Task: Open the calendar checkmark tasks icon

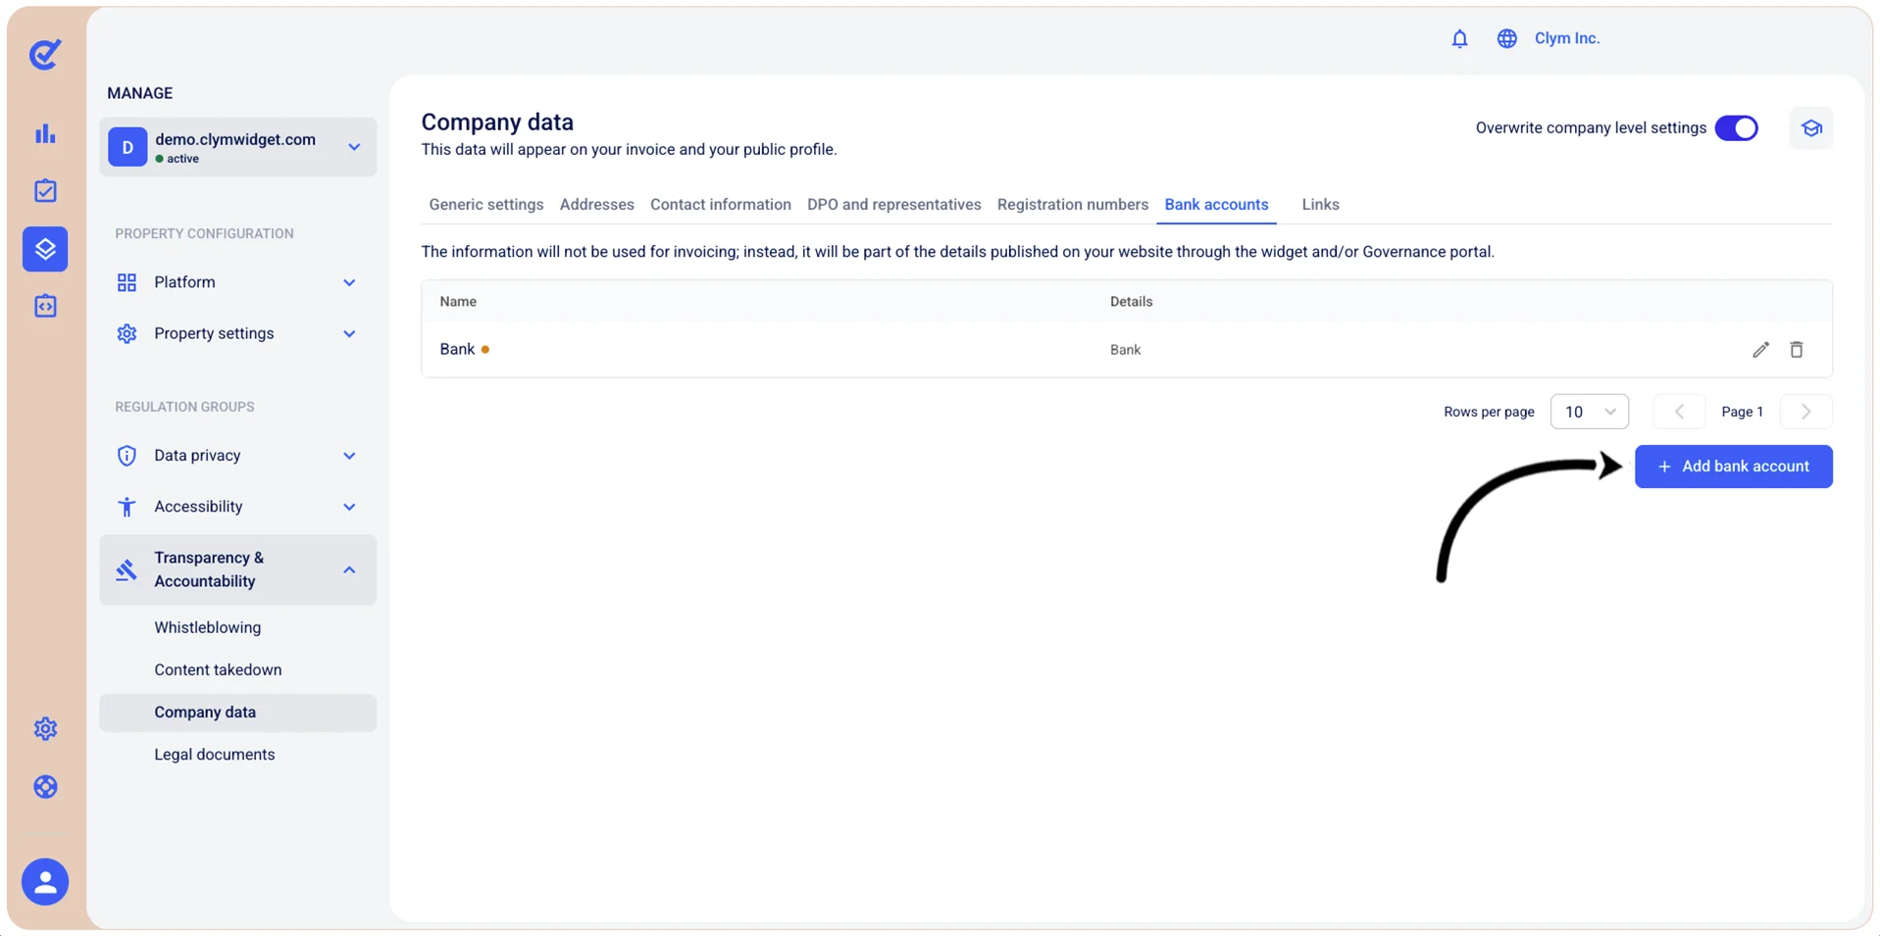Action: (x=45, y=190)
